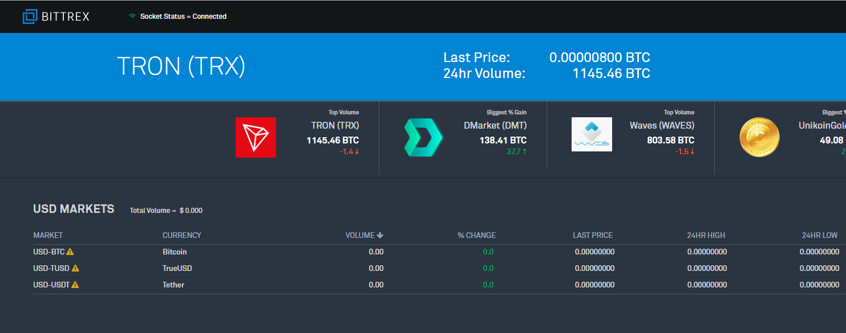Click the 138.41 BTC DMarket volume
The width and height of the screenshot is (846, 333).
pyautogui.click(x=503, y=140)
